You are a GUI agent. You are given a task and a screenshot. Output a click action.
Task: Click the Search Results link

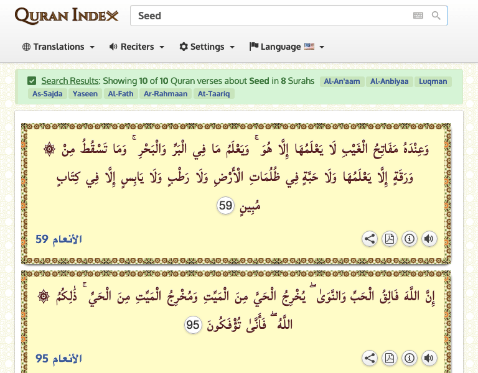(x=70, y=81)
